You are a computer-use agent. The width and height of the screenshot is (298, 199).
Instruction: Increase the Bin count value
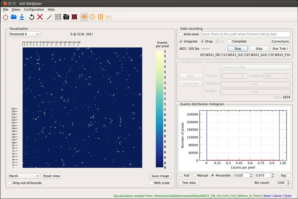pyautogui.click(x=288, y=182)
